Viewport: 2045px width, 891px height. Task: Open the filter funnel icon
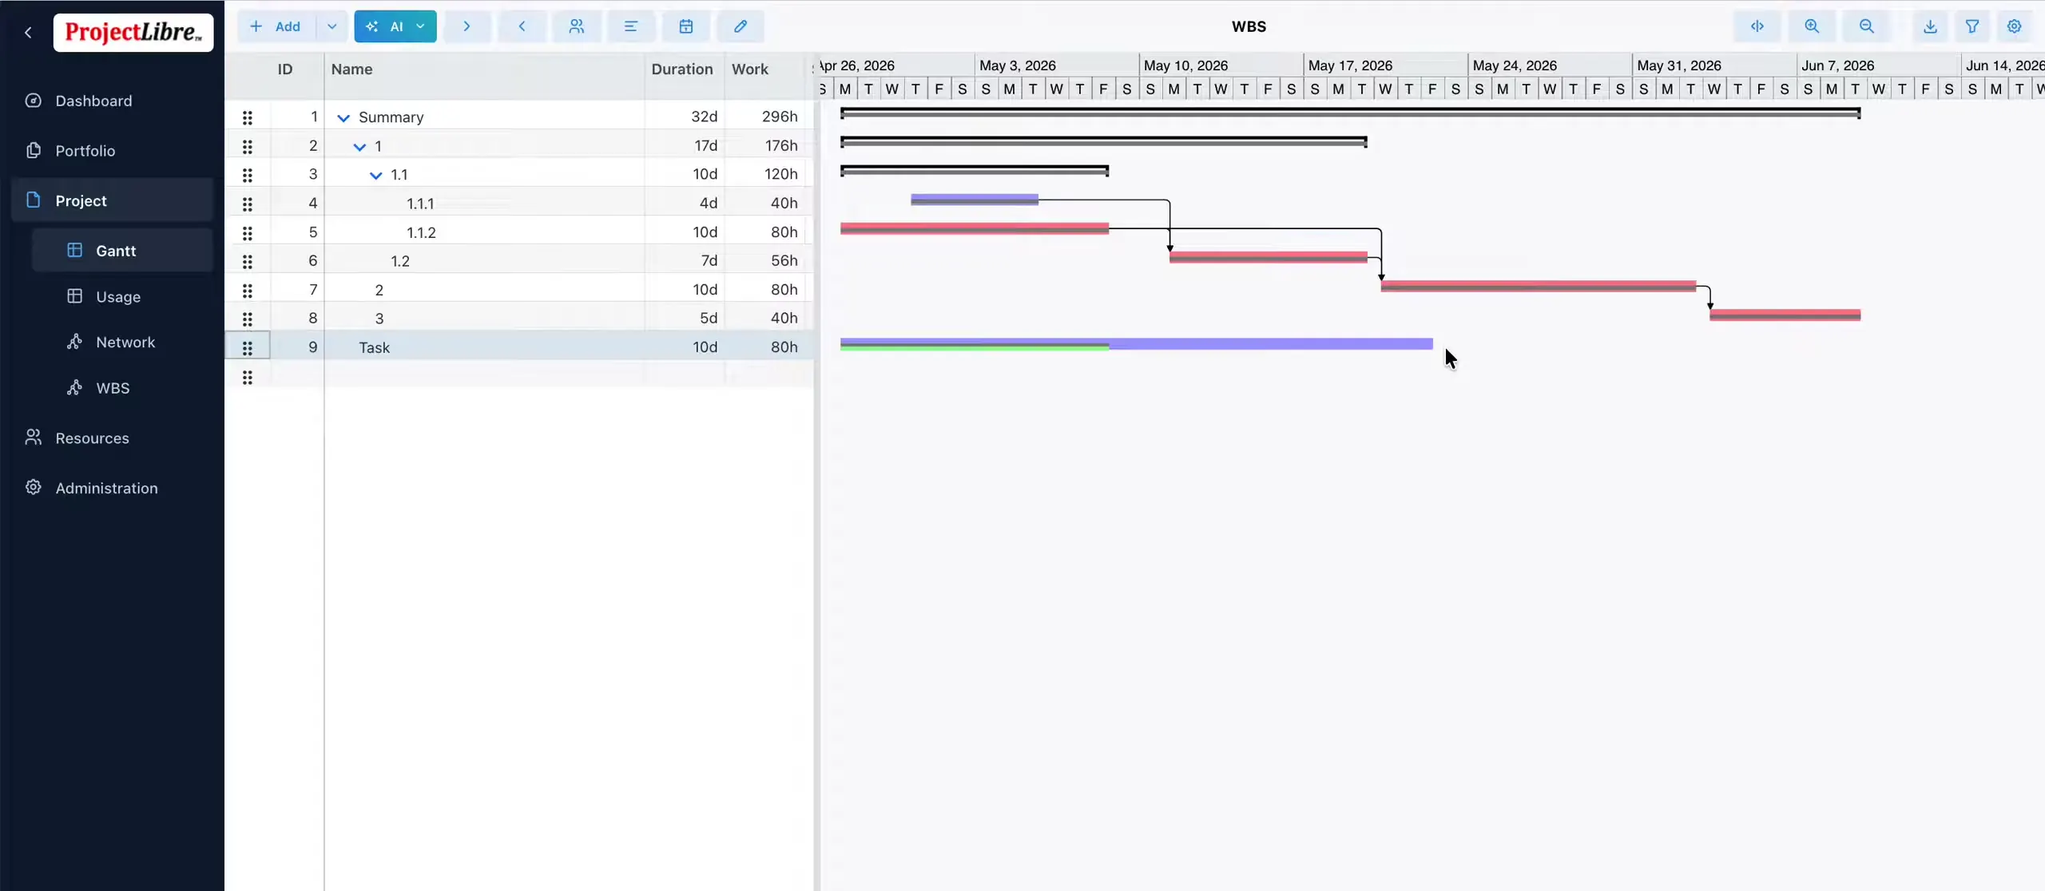click(1972, 26)
